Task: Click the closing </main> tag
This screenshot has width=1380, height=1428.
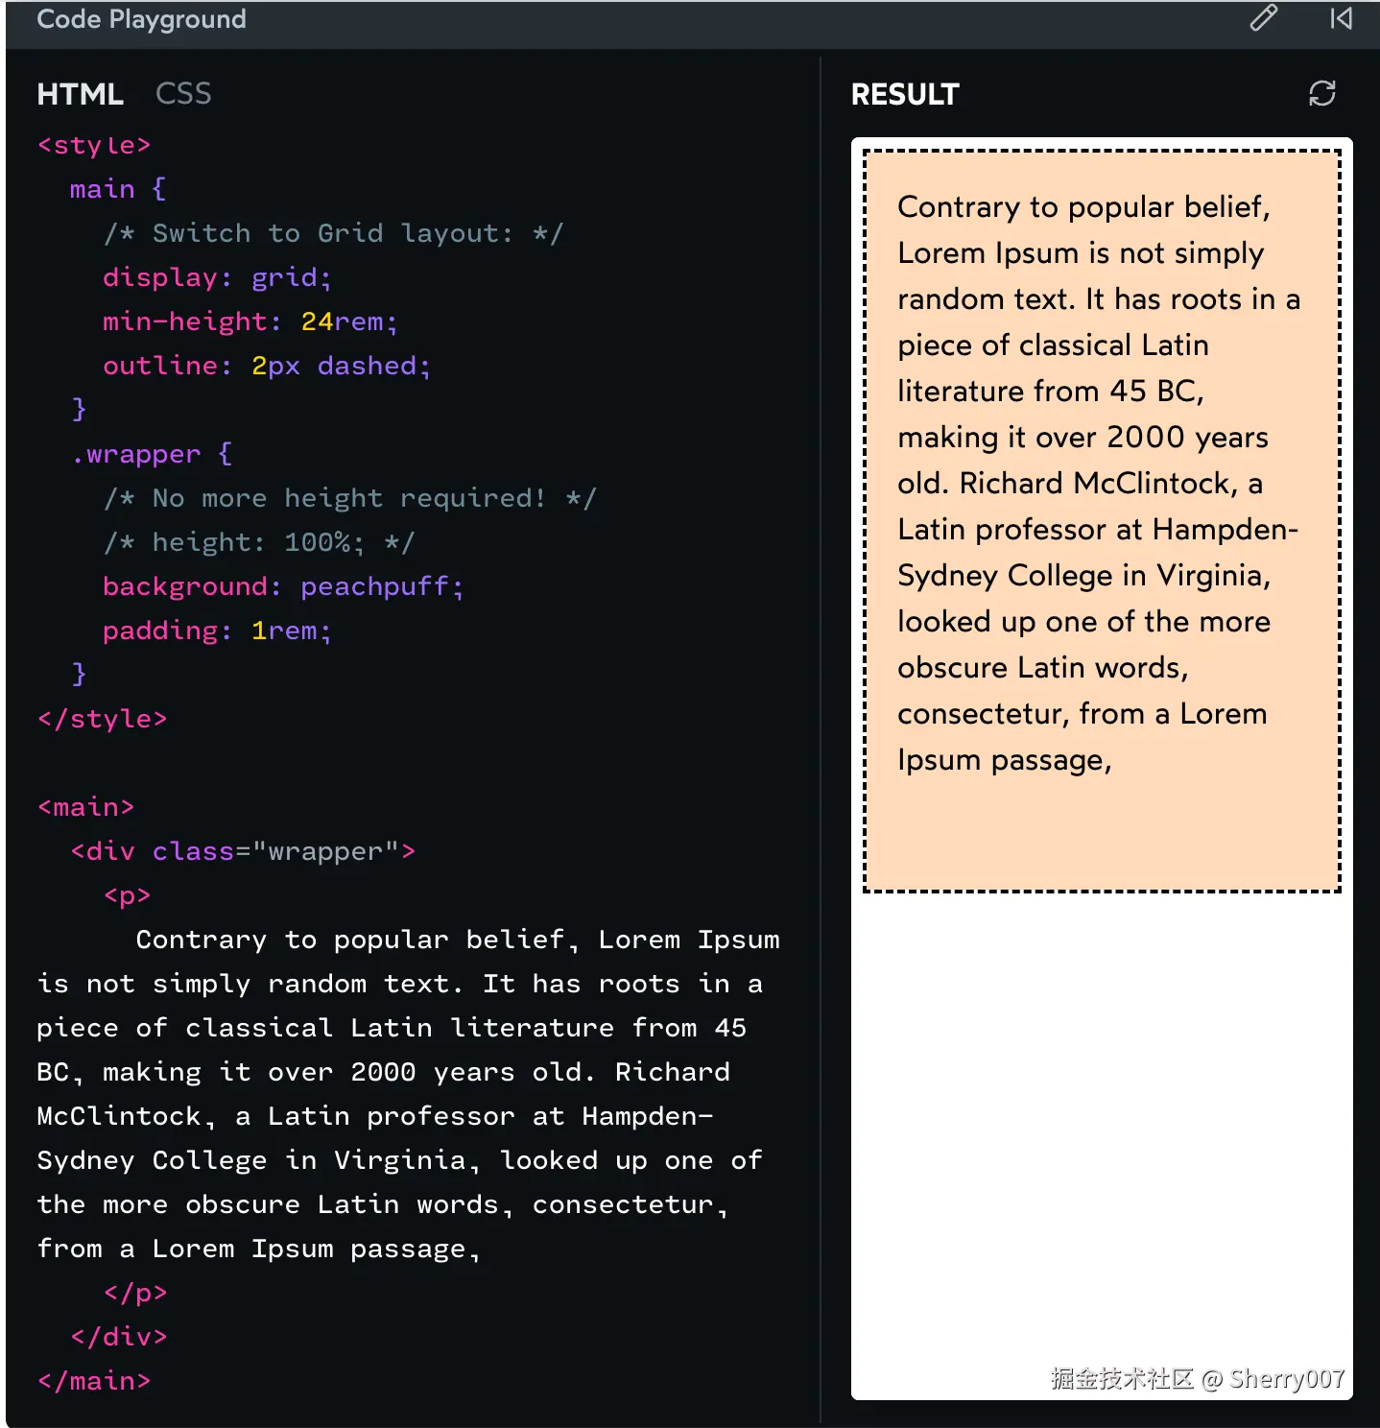Action: 94,1381
